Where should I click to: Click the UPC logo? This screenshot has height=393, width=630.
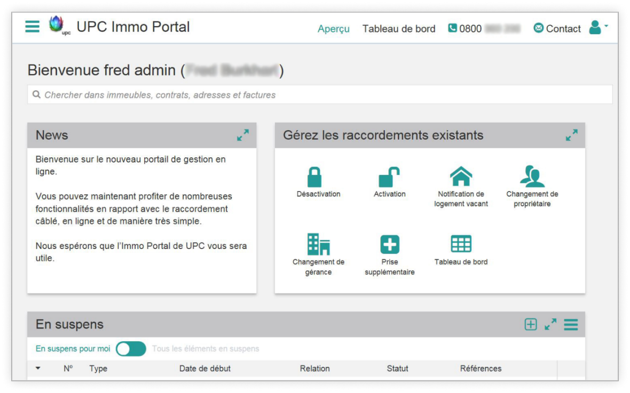point(59,26)
